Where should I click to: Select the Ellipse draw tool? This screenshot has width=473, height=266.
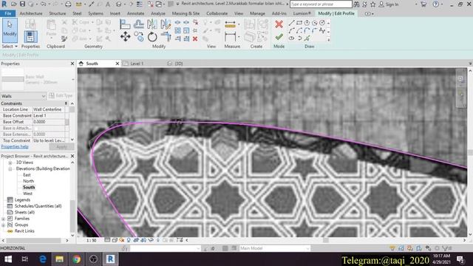coord(291,38)
